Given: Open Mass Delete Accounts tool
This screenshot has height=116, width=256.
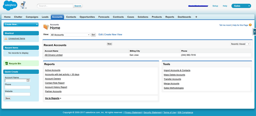Looking at the screenshot, I should tap(174, 75).
